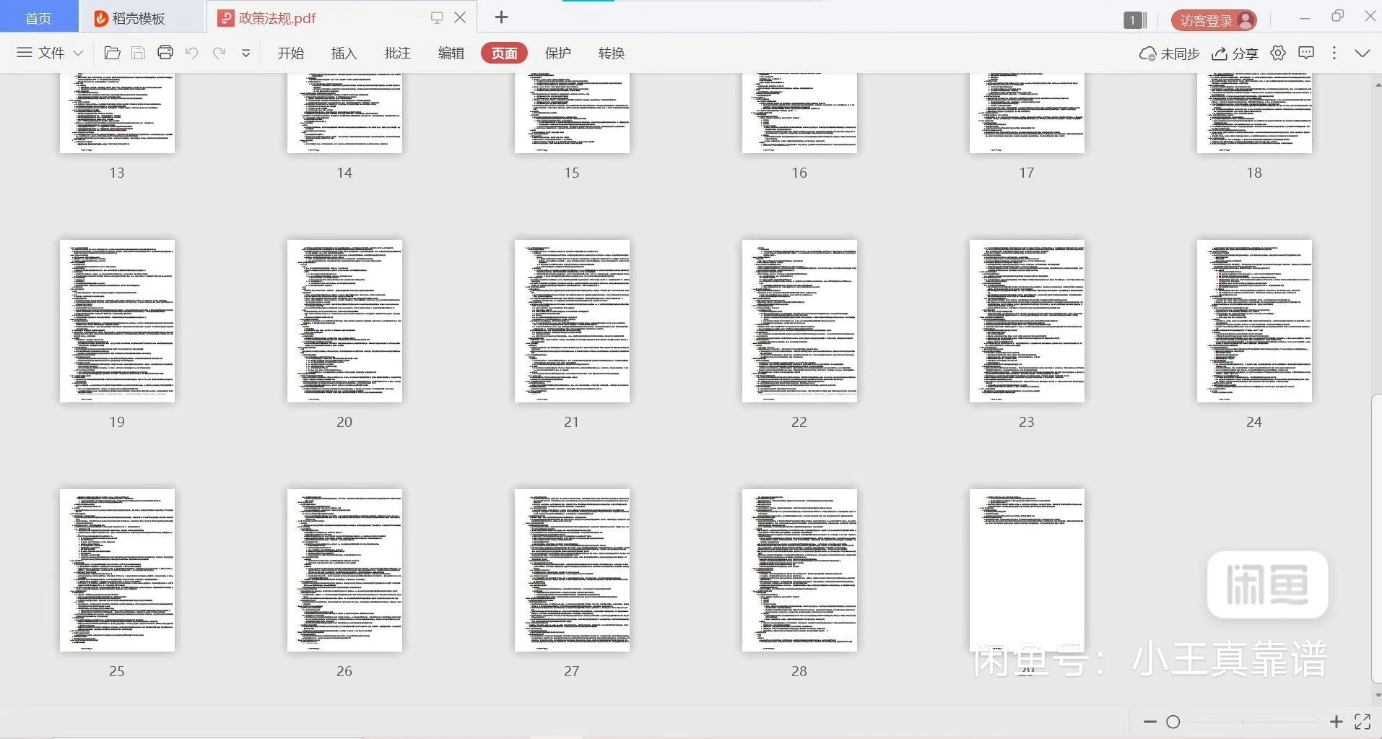Screen dimensions: 1382x739
Task: Click the window count indicator icon
Action: (1135, 20)
